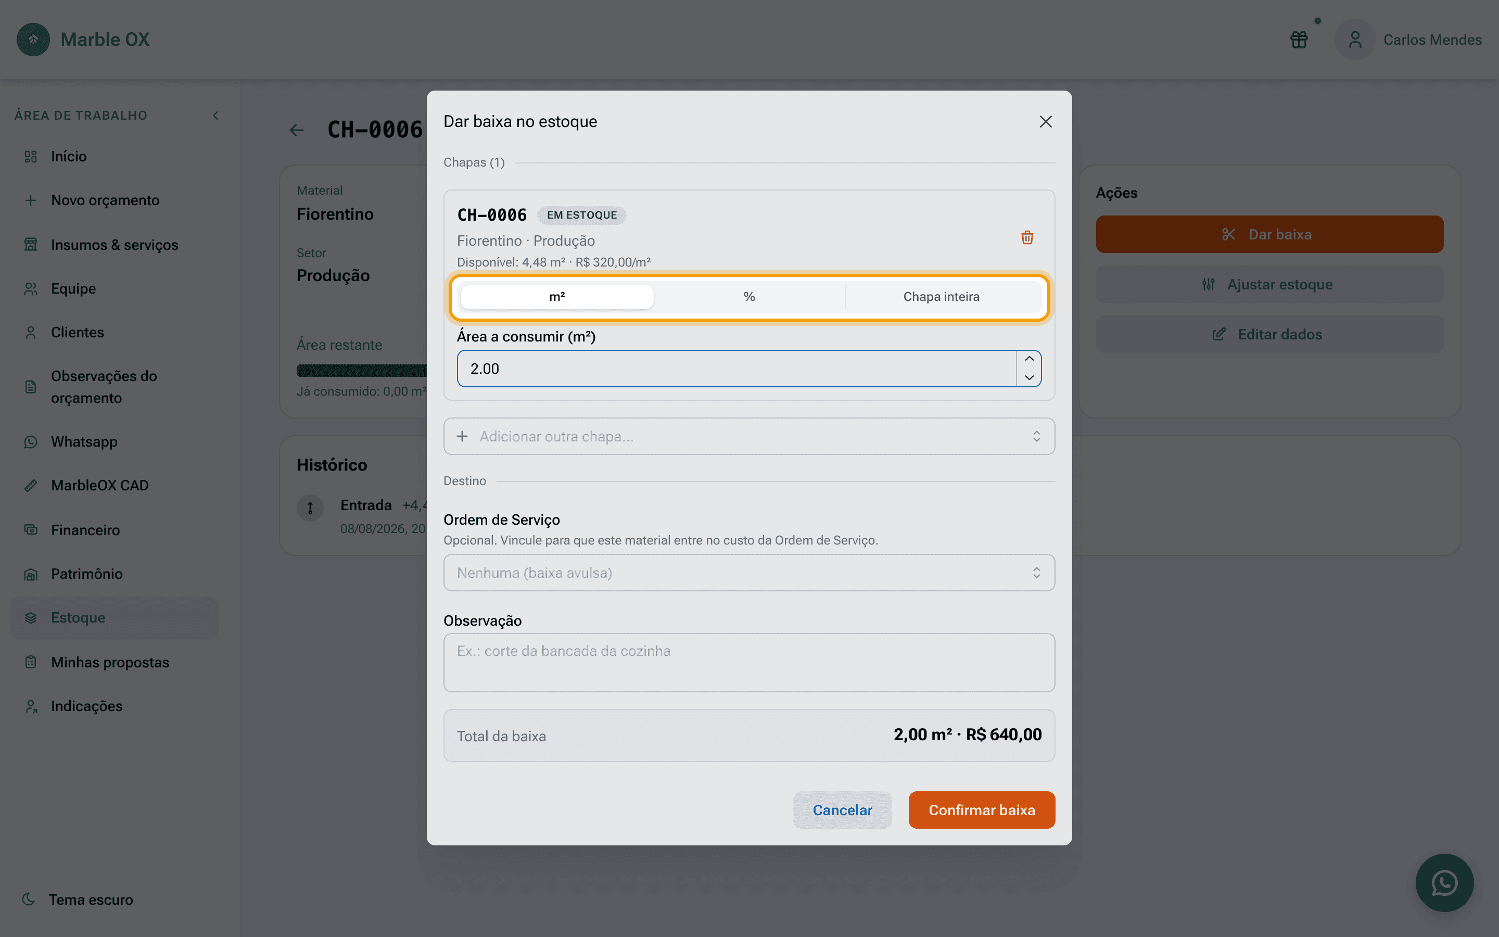
Task: Click the Equipe people icon
Action: coord(30,289)
